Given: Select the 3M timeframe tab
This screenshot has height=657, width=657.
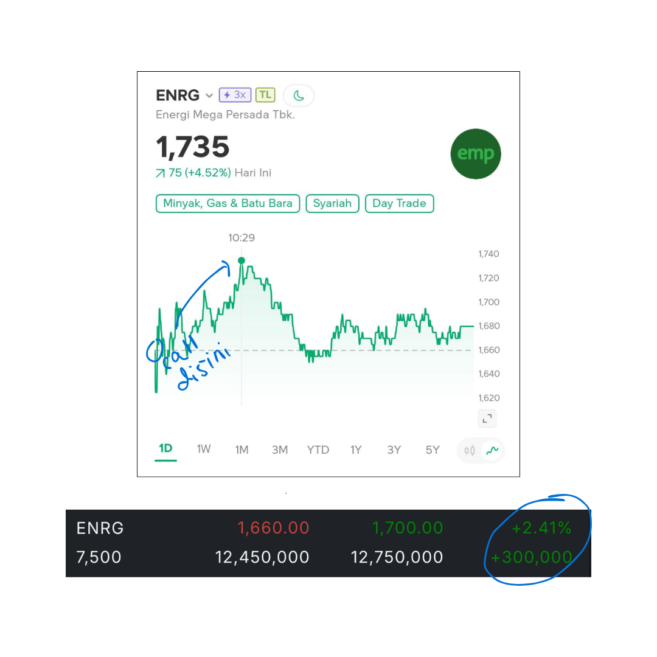Looking at the screenshot, I should [280, 450].
